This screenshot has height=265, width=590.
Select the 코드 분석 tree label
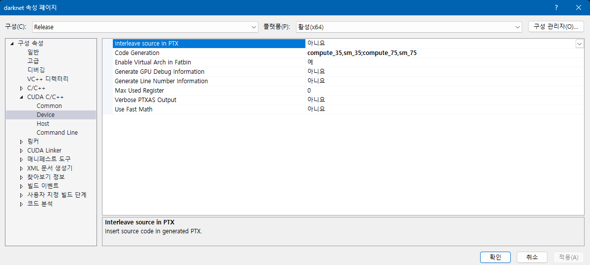(40, 204)
